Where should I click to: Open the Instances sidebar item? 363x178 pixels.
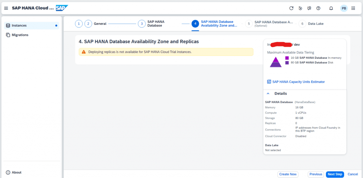(x=32, y=25)
